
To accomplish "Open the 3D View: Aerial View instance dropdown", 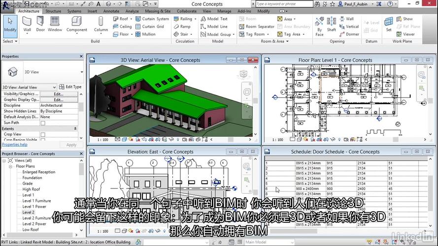I will coord(54,87).
